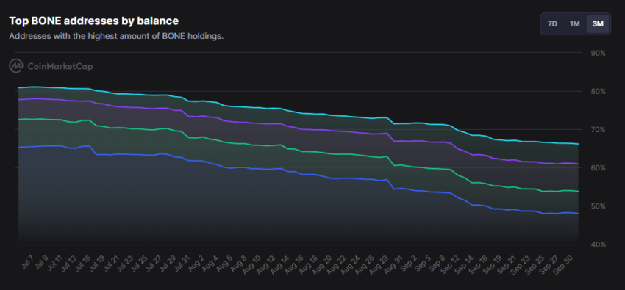Click the 80% y-axis label
Screen dimensions: 625x290
coord(599,91)
